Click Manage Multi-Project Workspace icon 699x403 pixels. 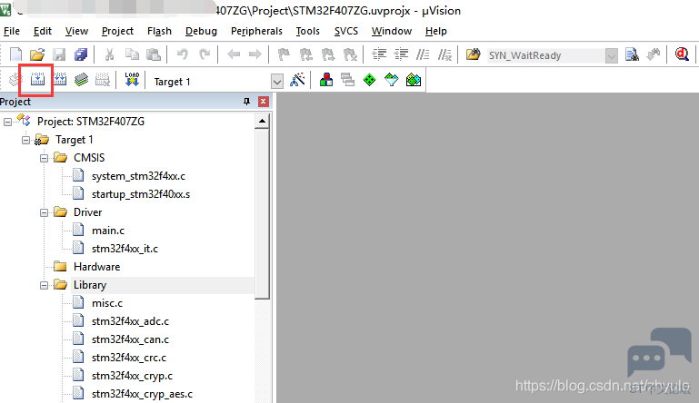[348, 80]
